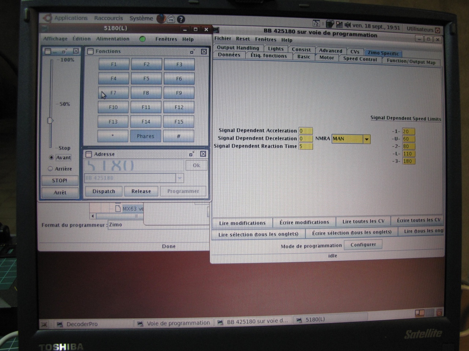The height and width of the screenshot is (351, 469).
Task: Open the BB 425180 roster dropdown in Adresse
Action: (180, 178)
